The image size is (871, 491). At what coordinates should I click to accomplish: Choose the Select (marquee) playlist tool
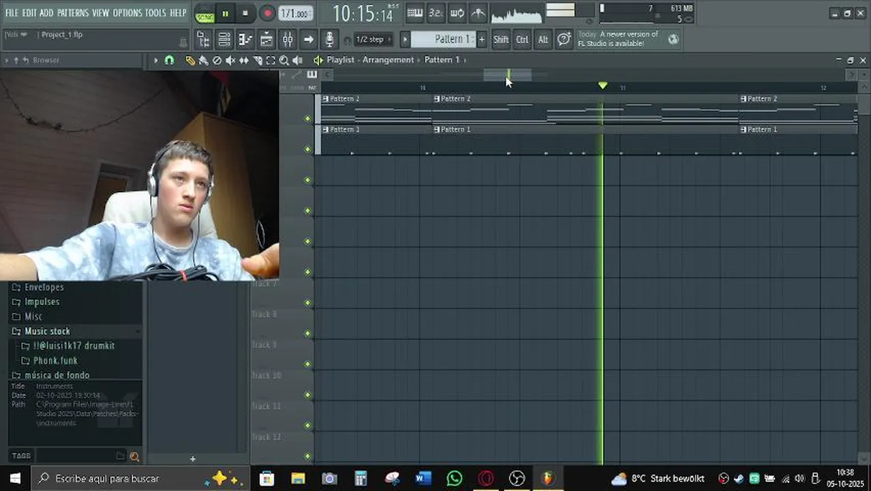pyautogui.click(x=271, y=60)
